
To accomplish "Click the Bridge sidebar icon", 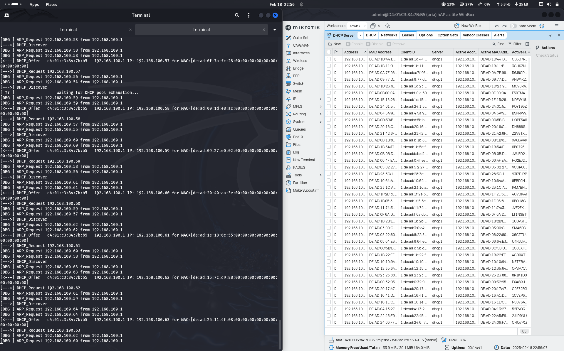I will point(288,68).
